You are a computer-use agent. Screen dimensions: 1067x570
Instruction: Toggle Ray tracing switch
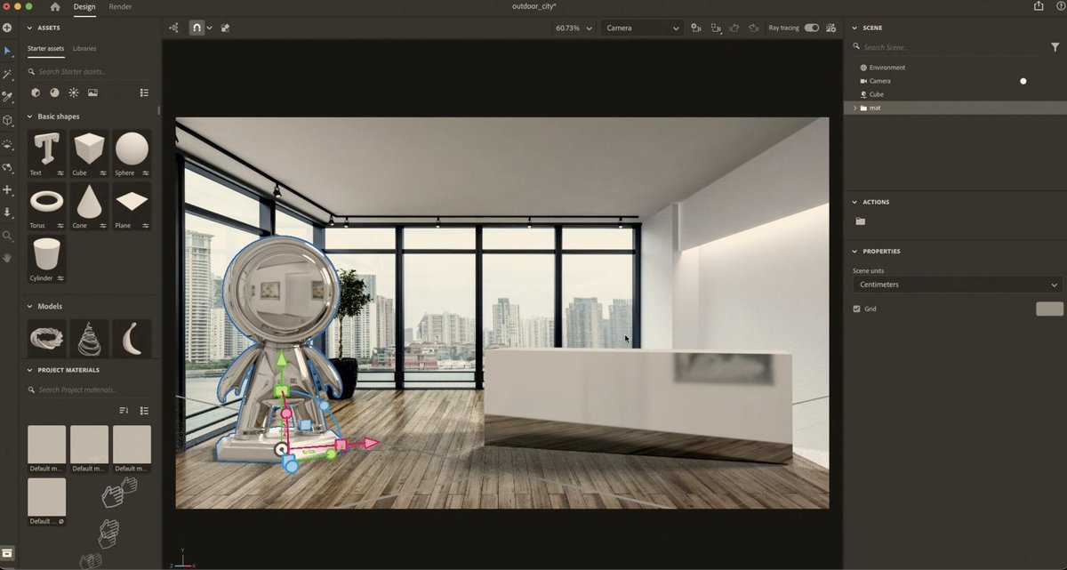coord(812,28)
